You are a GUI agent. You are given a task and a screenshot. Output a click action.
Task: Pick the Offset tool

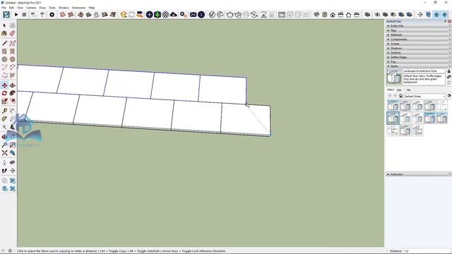(13, 101)
